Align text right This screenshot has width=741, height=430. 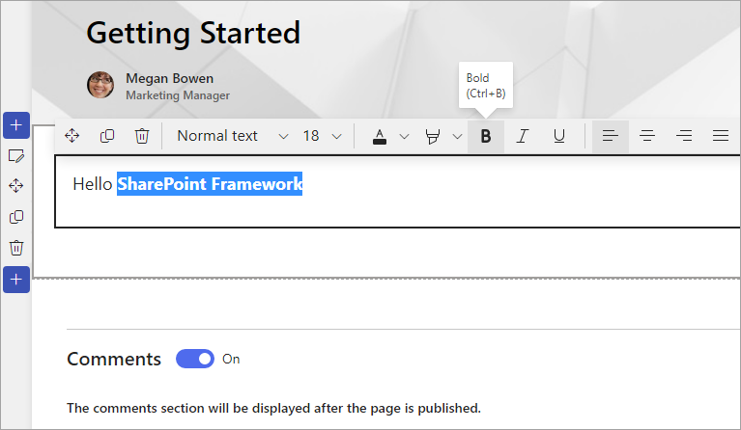click(684, 136)
